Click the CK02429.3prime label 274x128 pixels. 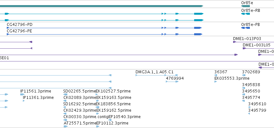coord(80,110)
